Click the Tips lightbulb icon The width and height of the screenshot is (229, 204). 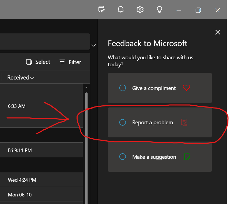coord(159,9)
